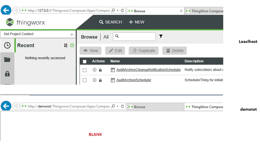Check the AuditArchiveScheduler row checkbox
The height and width of the screenshot is (157, 260).
84,80
